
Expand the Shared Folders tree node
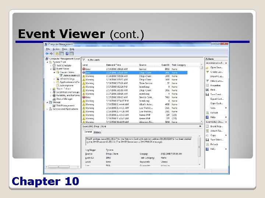(x=51, y=89)
